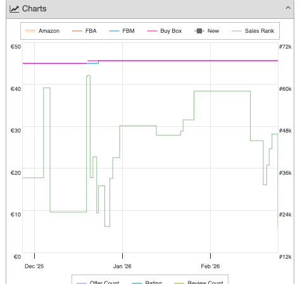Screen dimensions: 300x284
Task: Click the Dec '25 axis label
Action: [34, 266]
